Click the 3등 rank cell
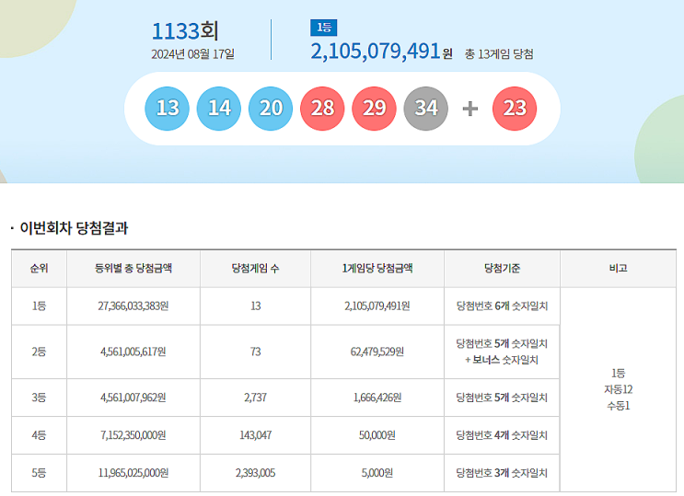 click(x=39, y=398)
